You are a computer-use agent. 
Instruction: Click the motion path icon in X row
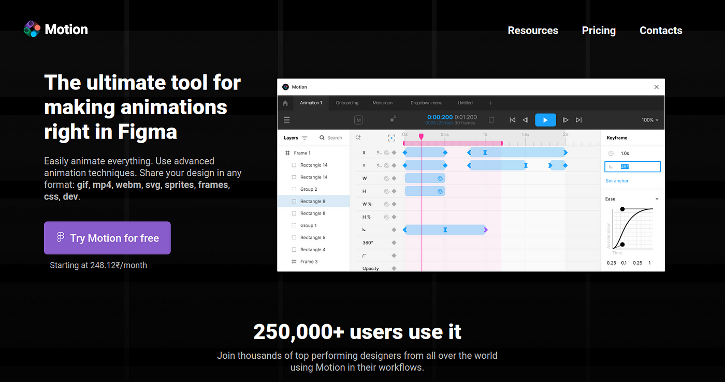click(x=379, y=152)
